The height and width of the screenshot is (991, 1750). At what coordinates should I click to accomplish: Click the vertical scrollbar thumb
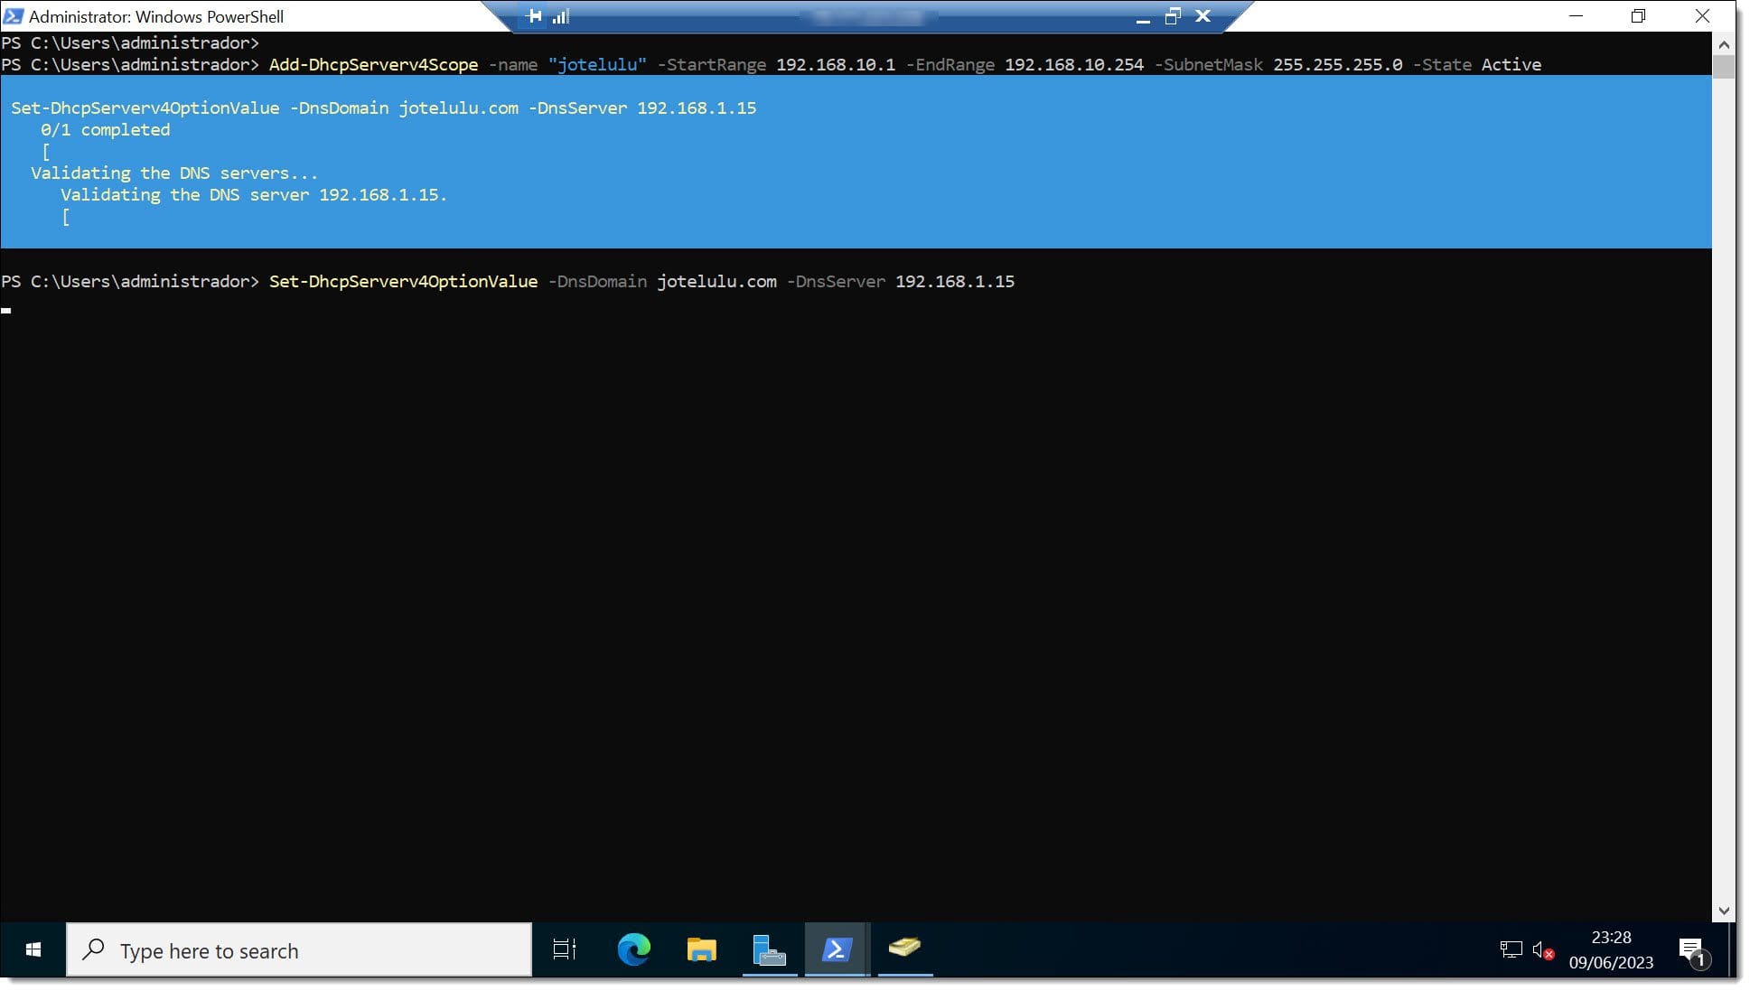click(x=1724, y=66)
